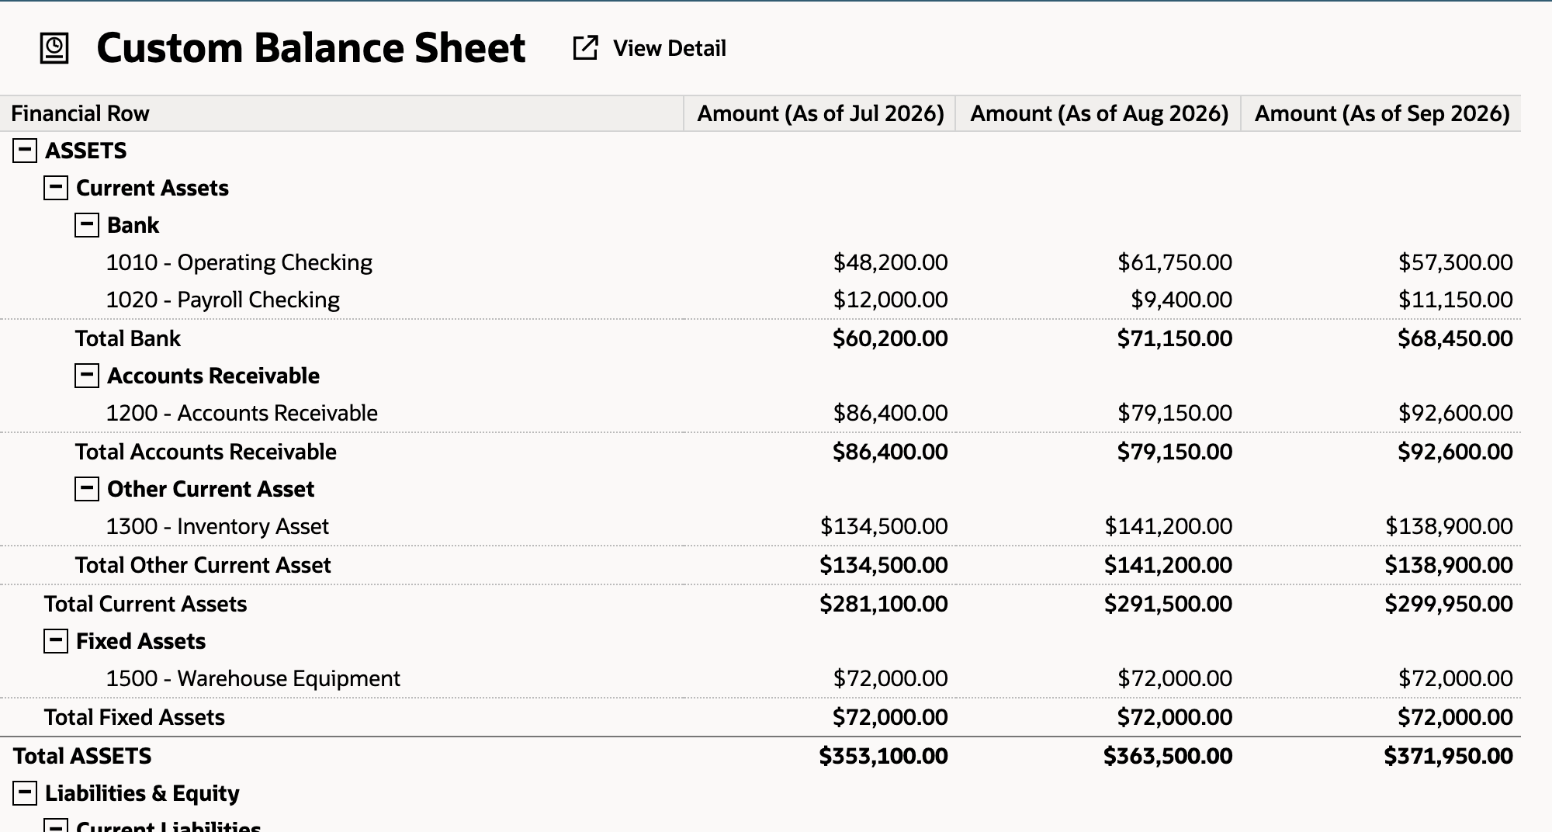The height and width of the screenshot is (832, 1552).
Task: Click the $60,200.00 Total Bank amount
Action: coord(890,338)
